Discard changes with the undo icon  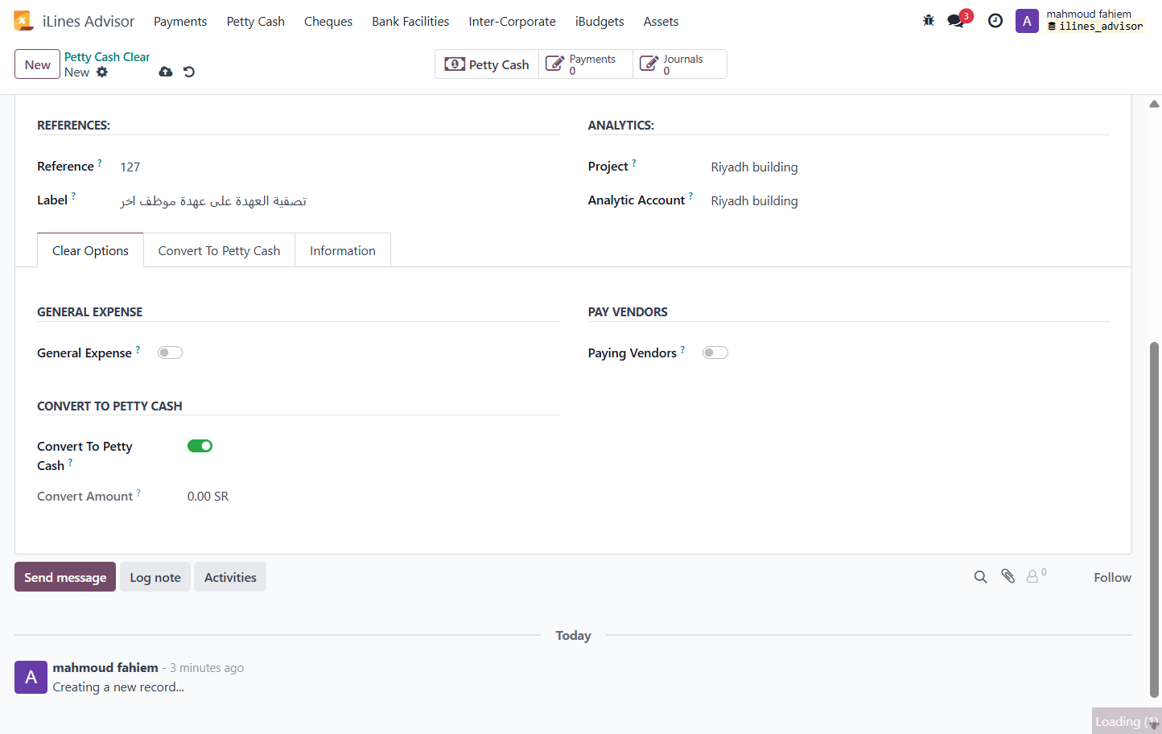click(189, 72)
